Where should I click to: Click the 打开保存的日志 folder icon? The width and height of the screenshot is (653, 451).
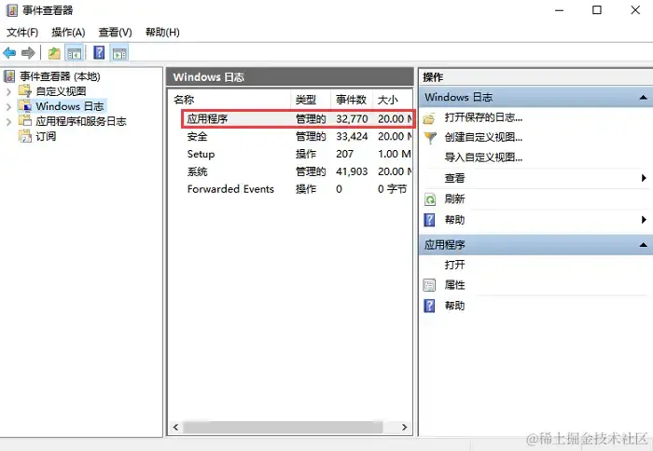click(429, 118)
